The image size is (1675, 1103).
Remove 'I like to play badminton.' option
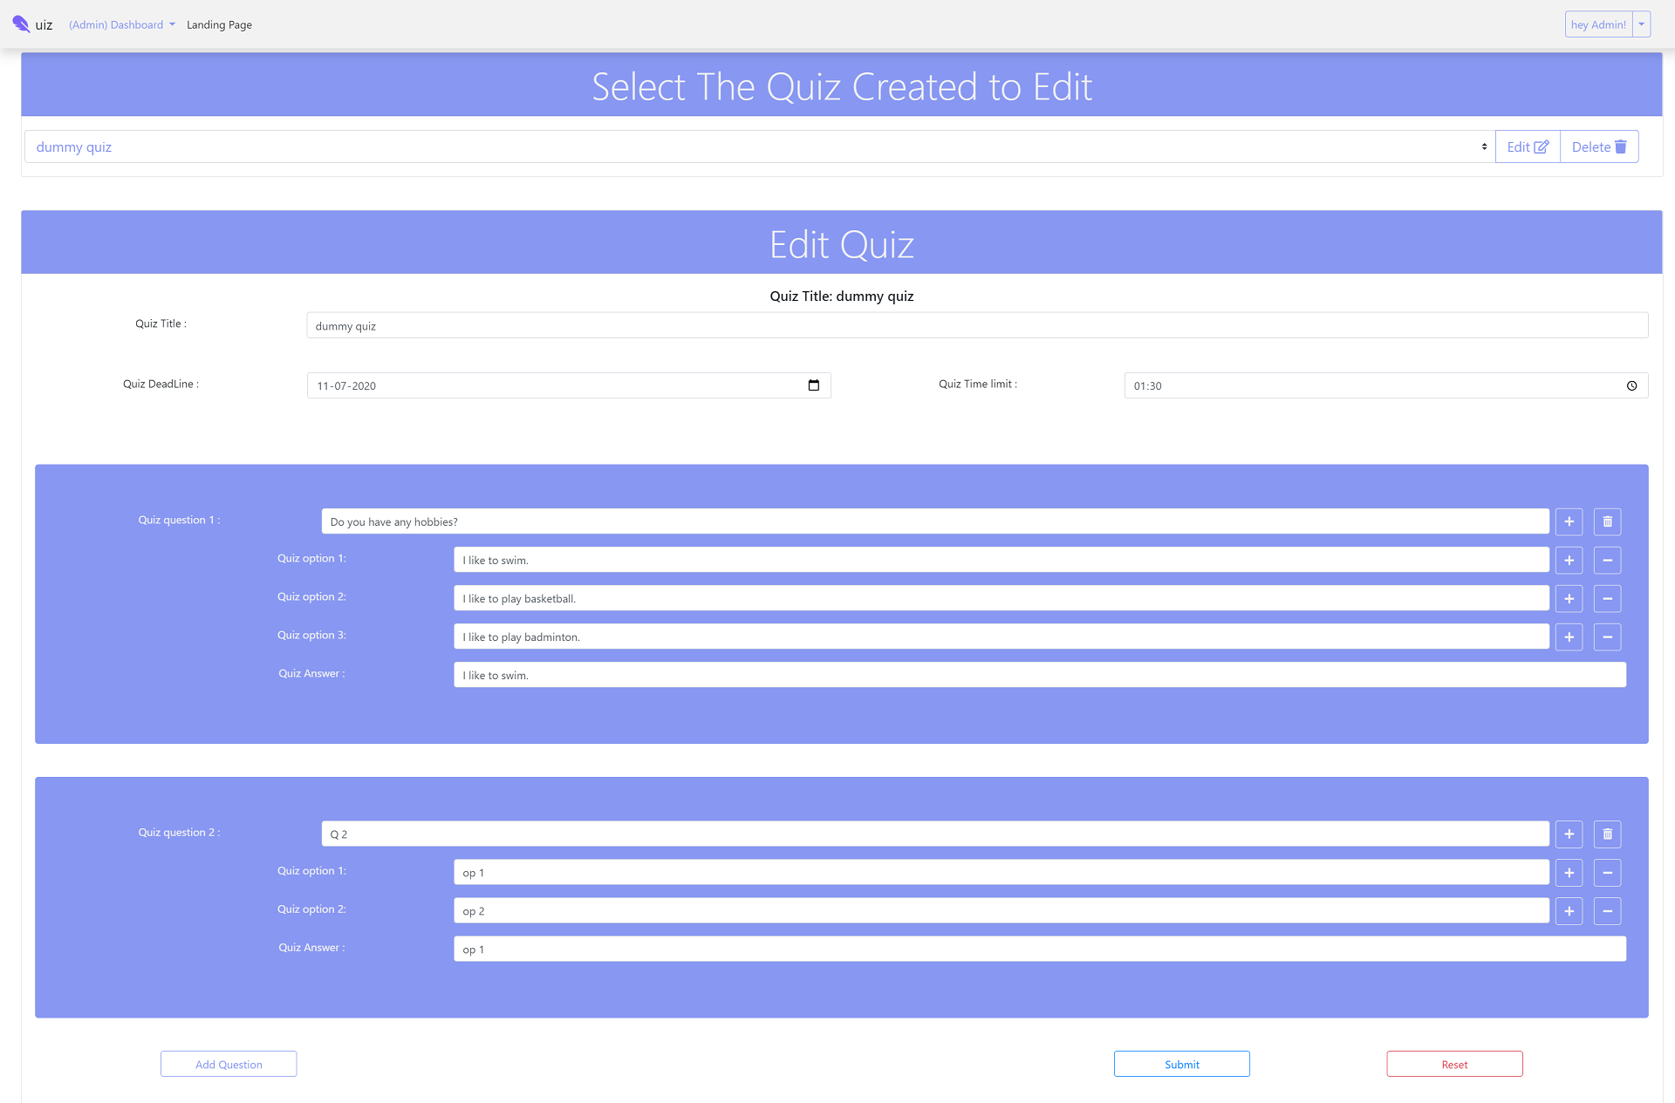coord(1607,637)
